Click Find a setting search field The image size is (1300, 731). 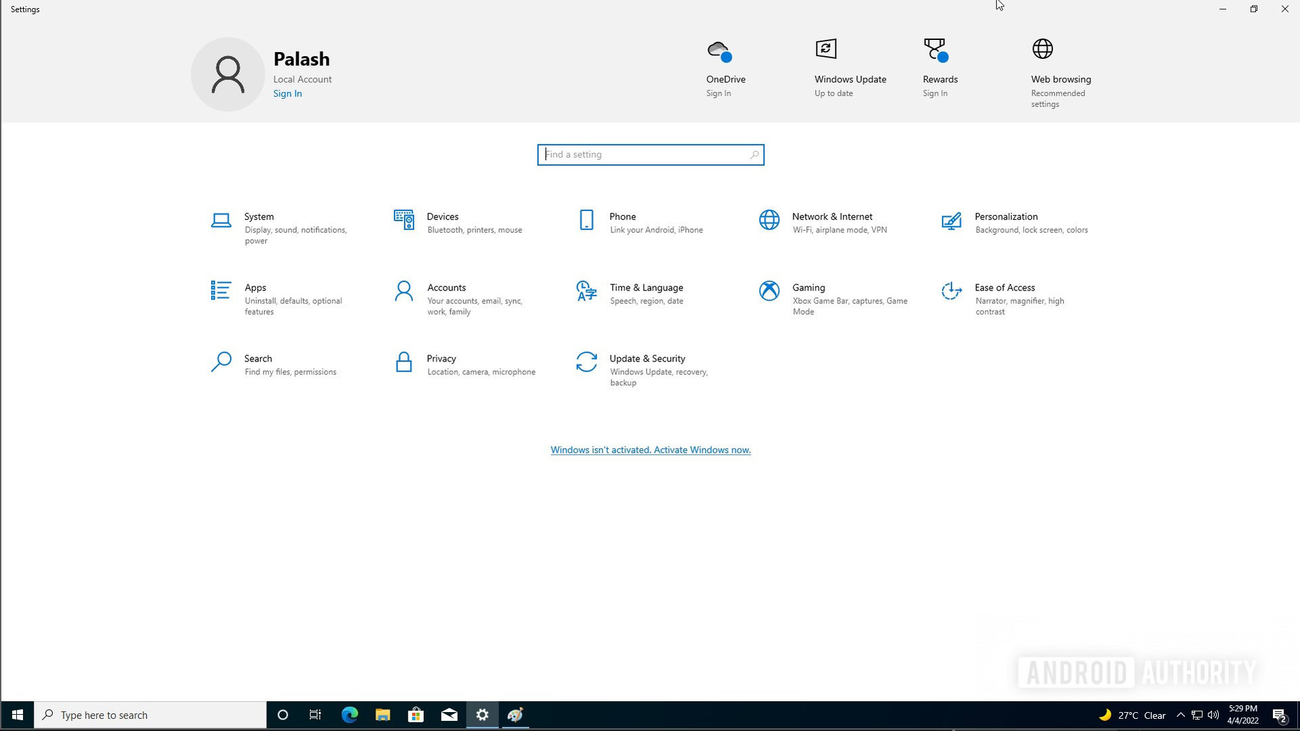point(650,154)
